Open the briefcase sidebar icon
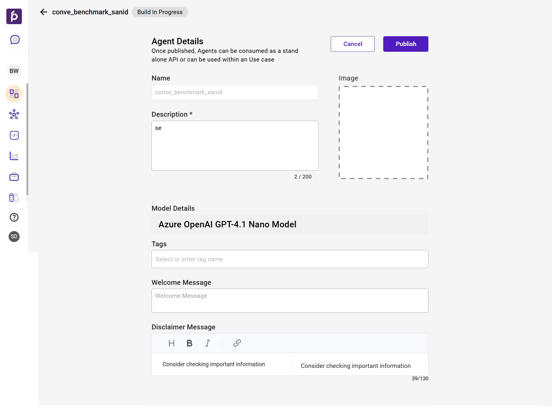Image resolution: width=552 pixels, height=407 pixels. [x=14, y=177]
